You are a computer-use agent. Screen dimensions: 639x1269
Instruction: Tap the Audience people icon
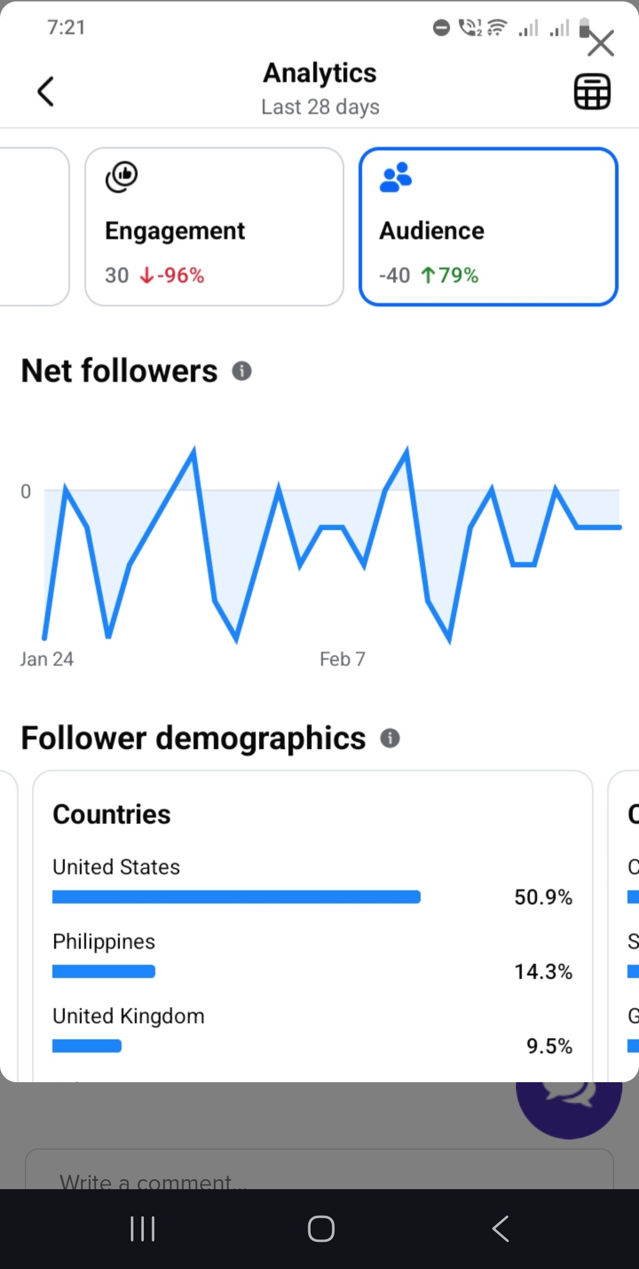[395, 177]
